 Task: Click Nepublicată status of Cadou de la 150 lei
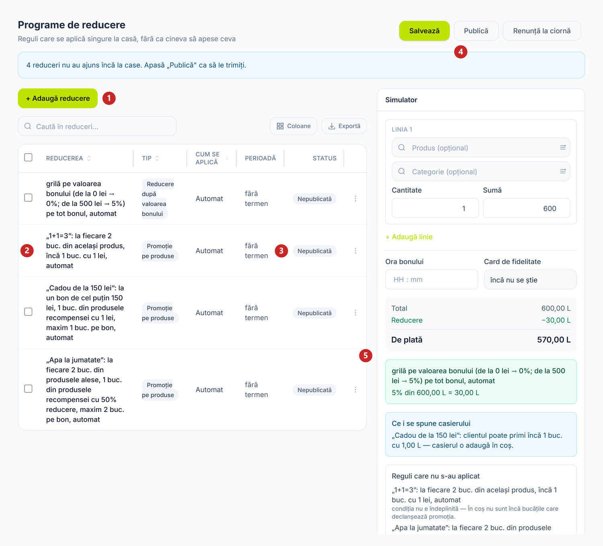tap(314, 313)
